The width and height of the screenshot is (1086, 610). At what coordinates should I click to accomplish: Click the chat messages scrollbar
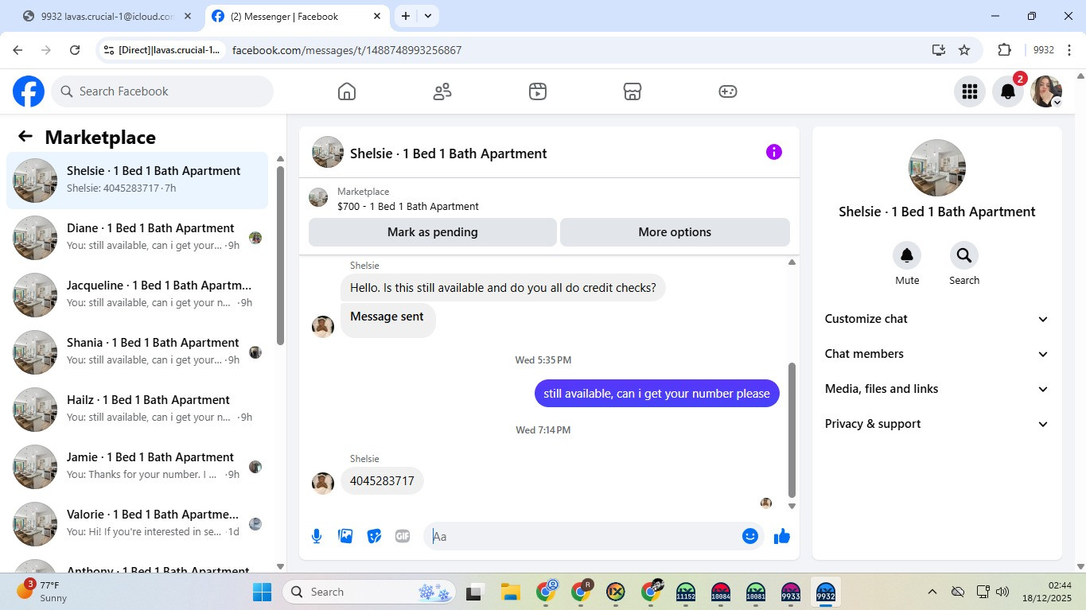tap(792, 429)
